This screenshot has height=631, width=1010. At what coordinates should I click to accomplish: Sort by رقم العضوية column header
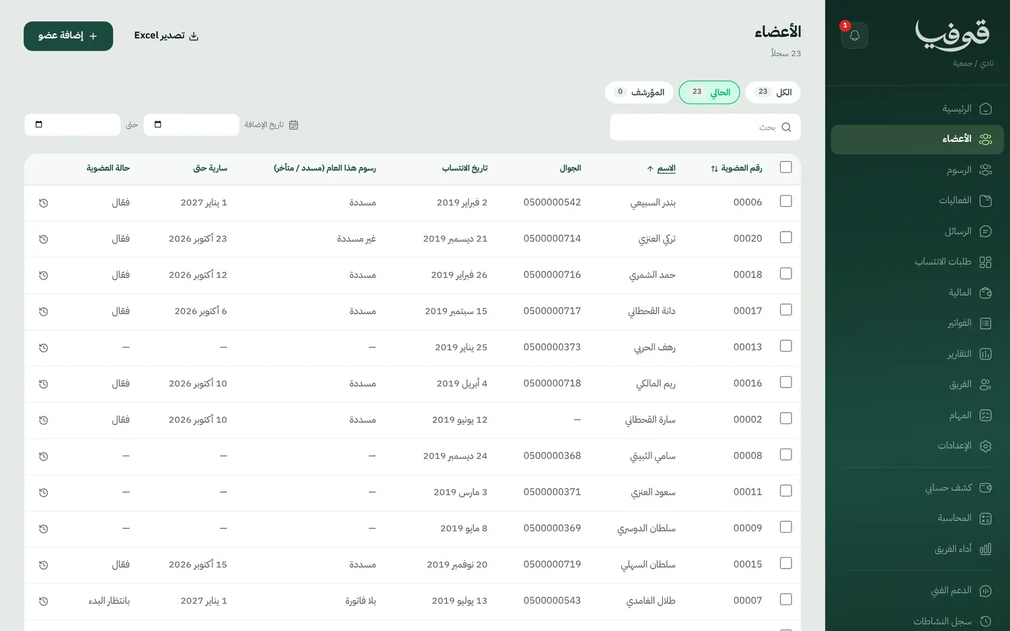coord(736,168)
